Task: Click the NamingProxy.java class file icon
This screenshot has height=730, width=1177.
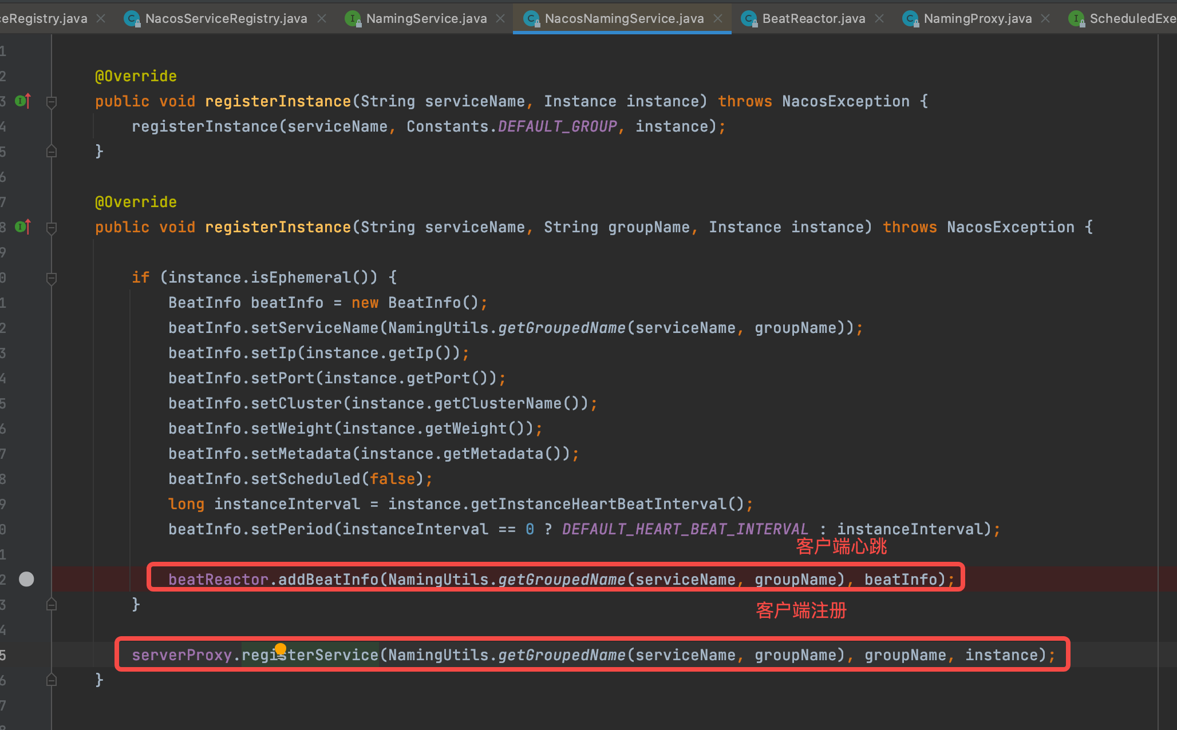Action: click(x=910, y=19)
